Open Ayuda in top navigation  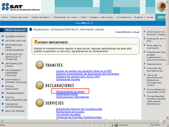pyautogui.click(x=150, y=17)
